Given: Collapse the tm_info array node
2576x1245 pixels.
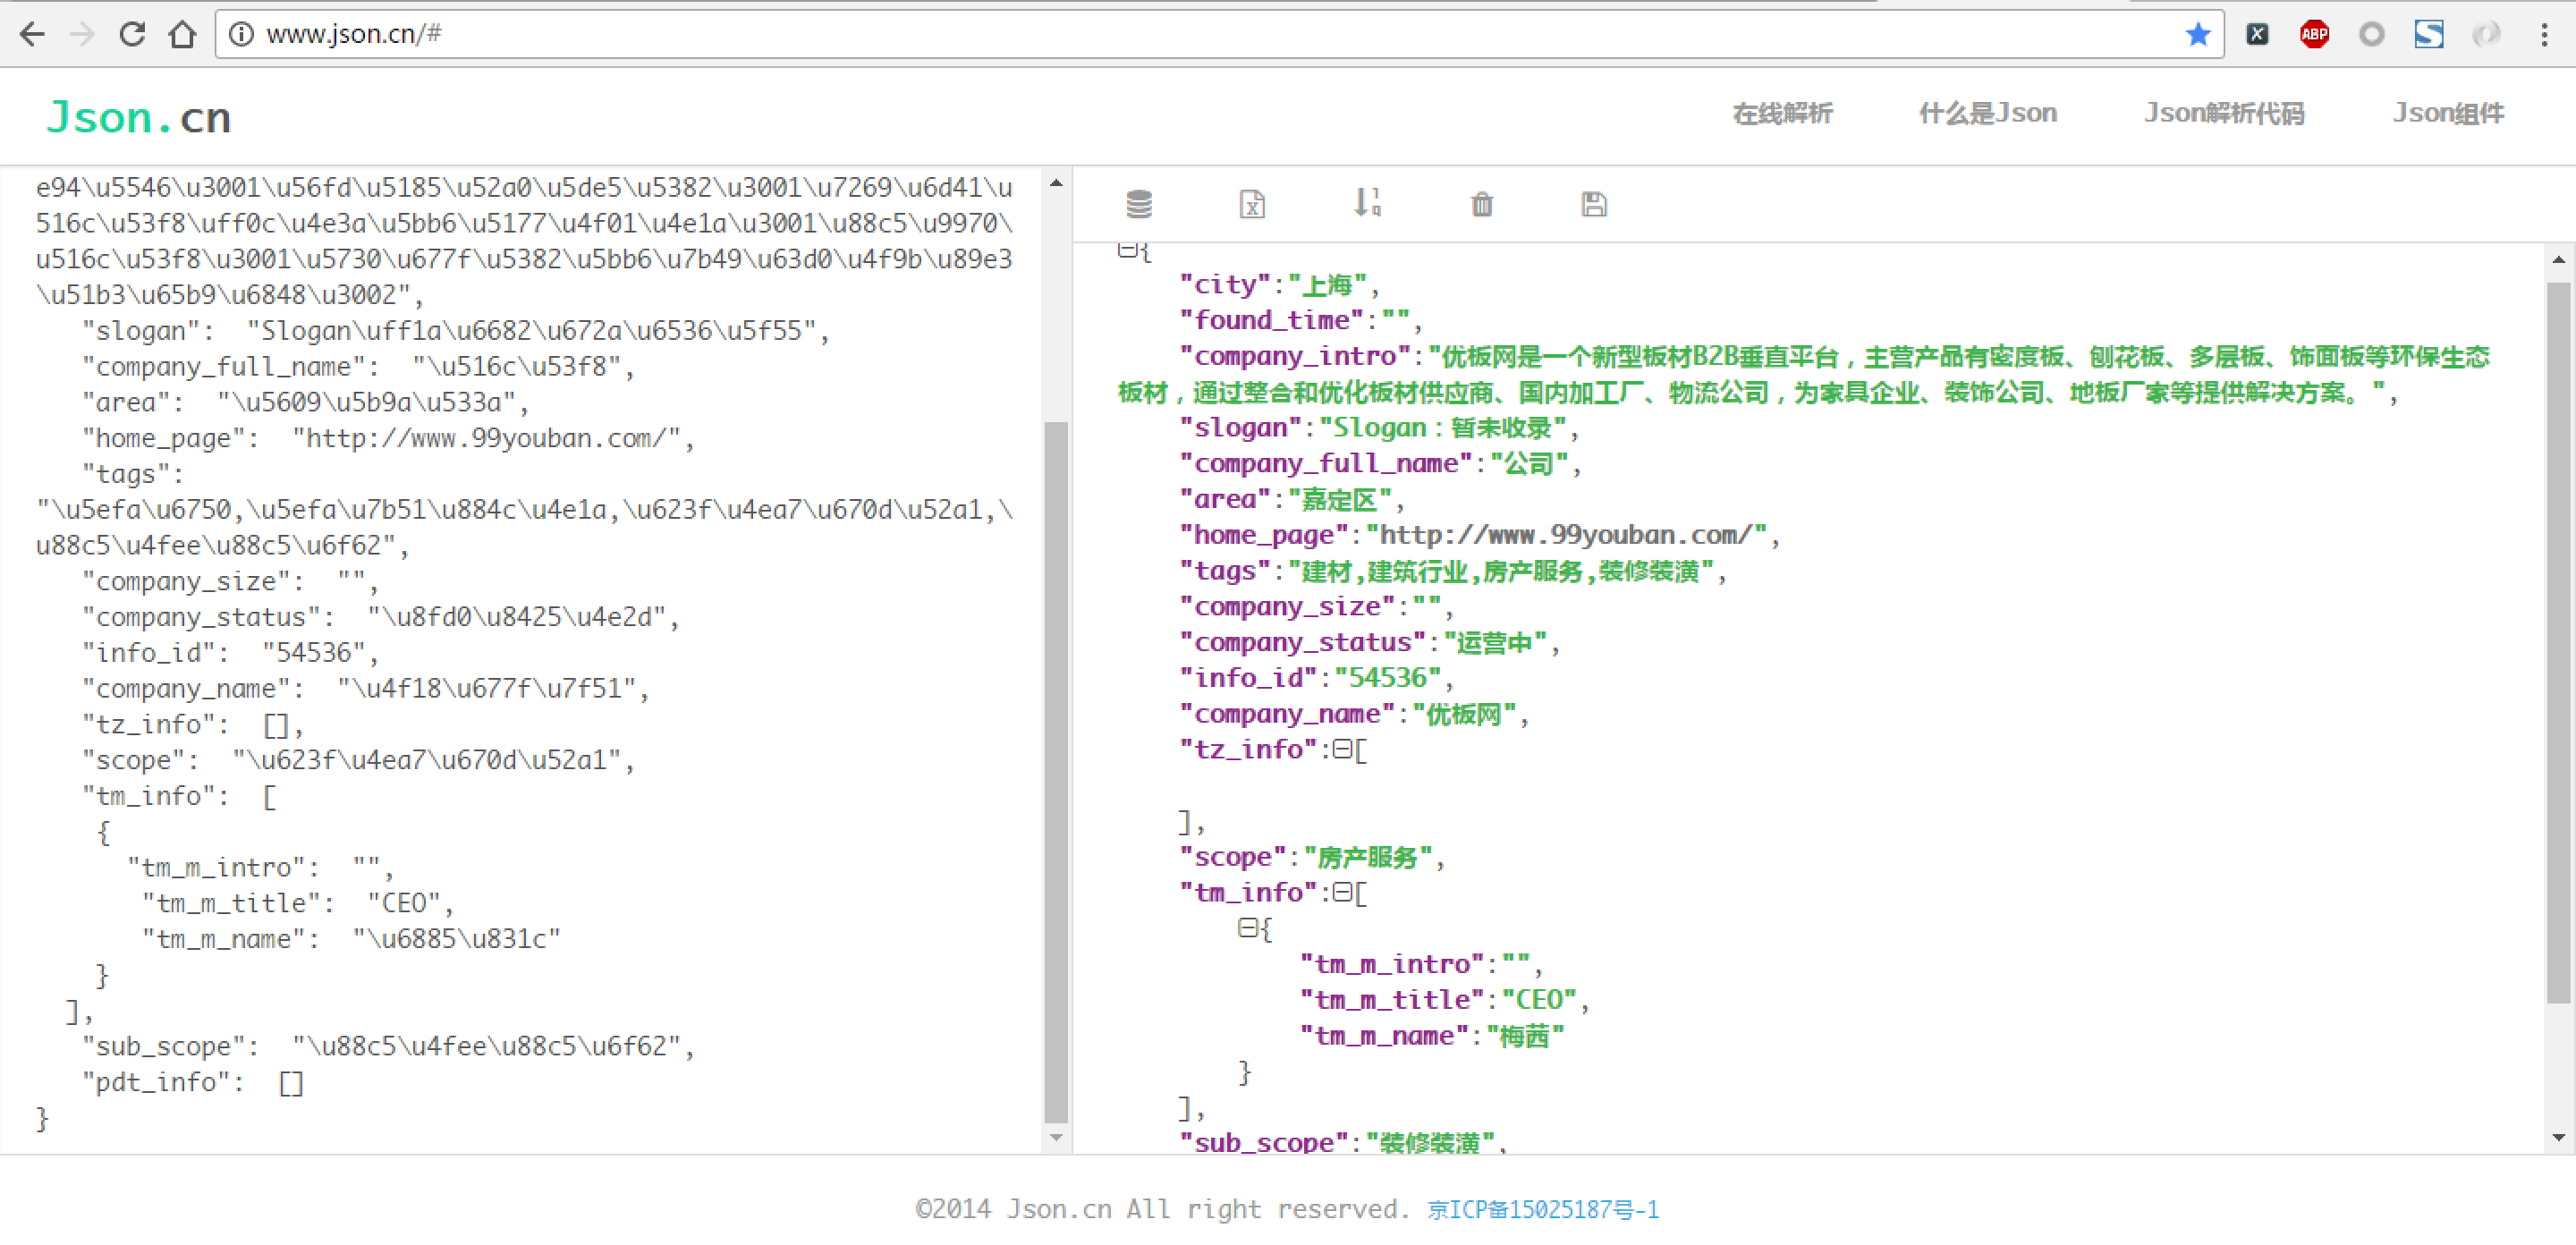Looking at the screenshot, I should (1342, 892).
